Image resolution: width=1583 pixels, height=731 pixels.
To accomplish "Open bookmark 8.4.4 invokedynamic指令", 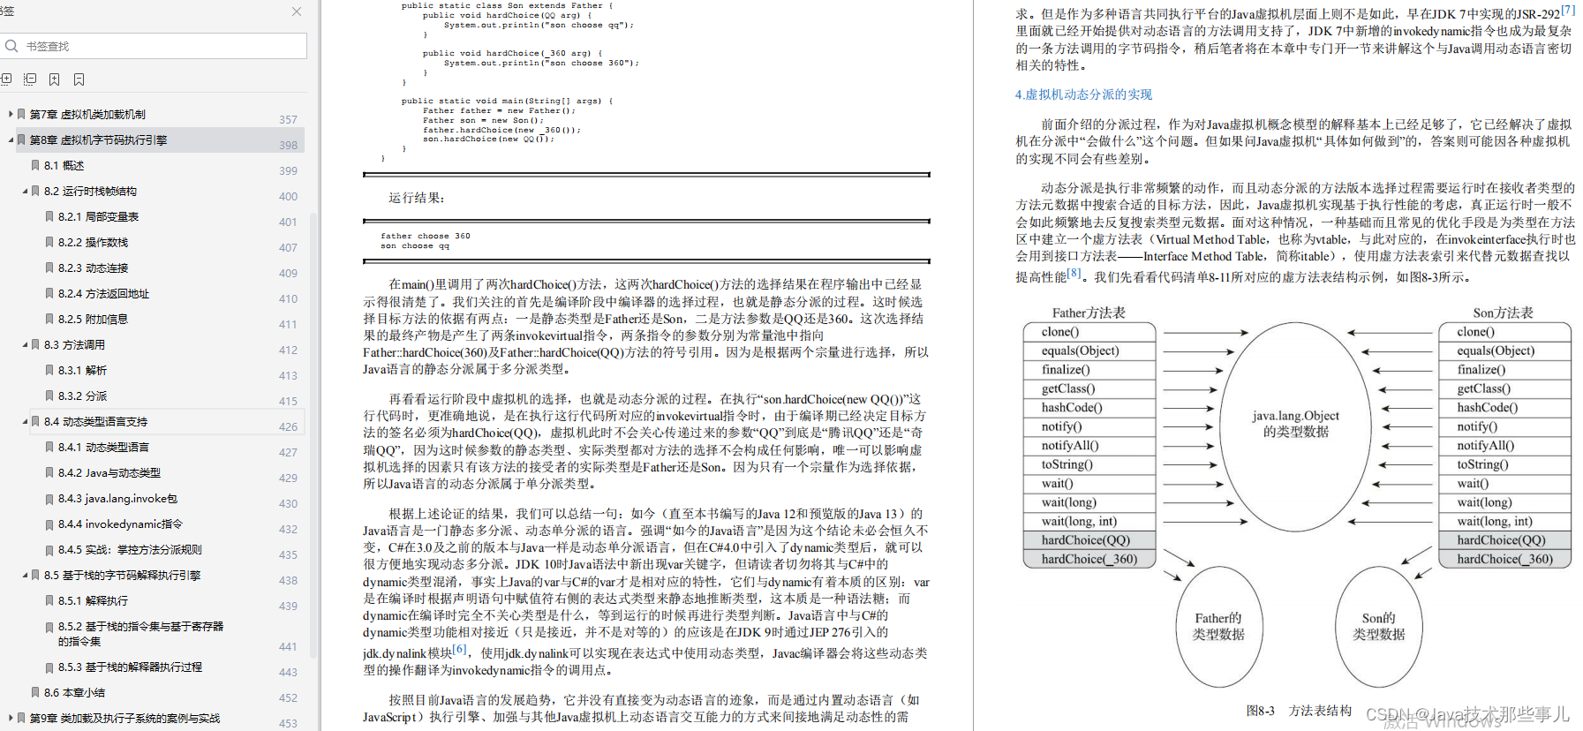I will [x=120, y=524].
